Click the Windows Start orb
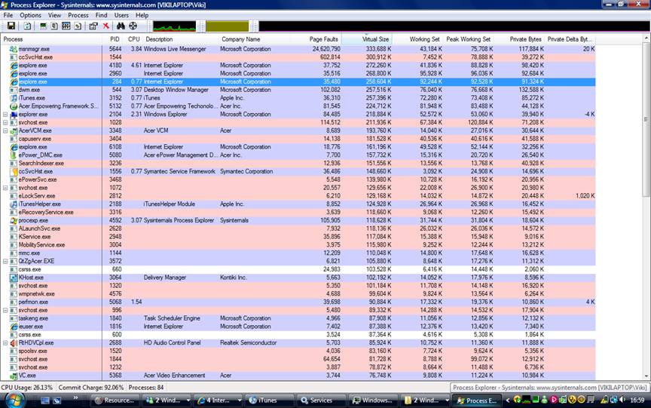This screenshot has width=651, height=408. pyautogui.click(x=14, y=400)
